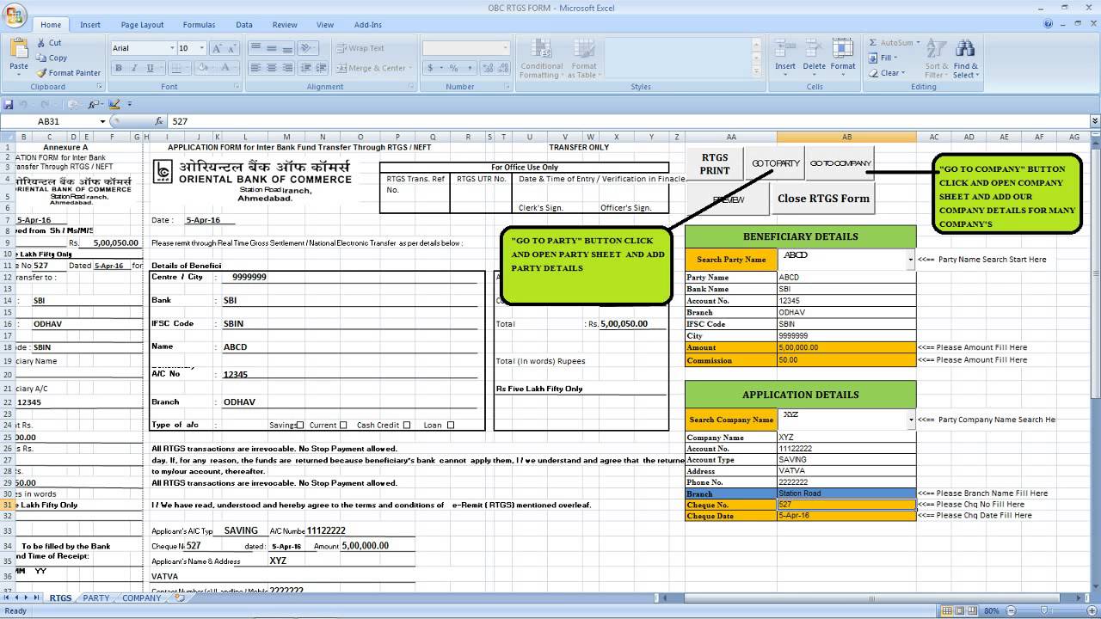Tick the Loan account type checkbox

coord(451,425)
